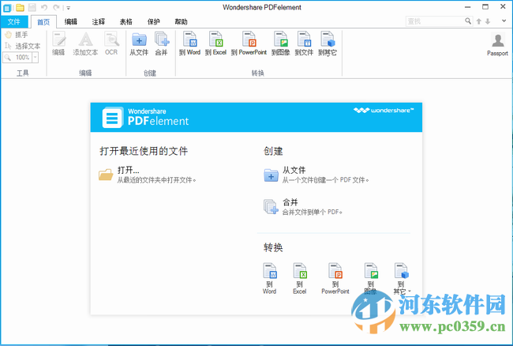Screen dimensions: 513x346
Task: Click ribbon 到 Word convert icon
Action: (x=189, y=43)
